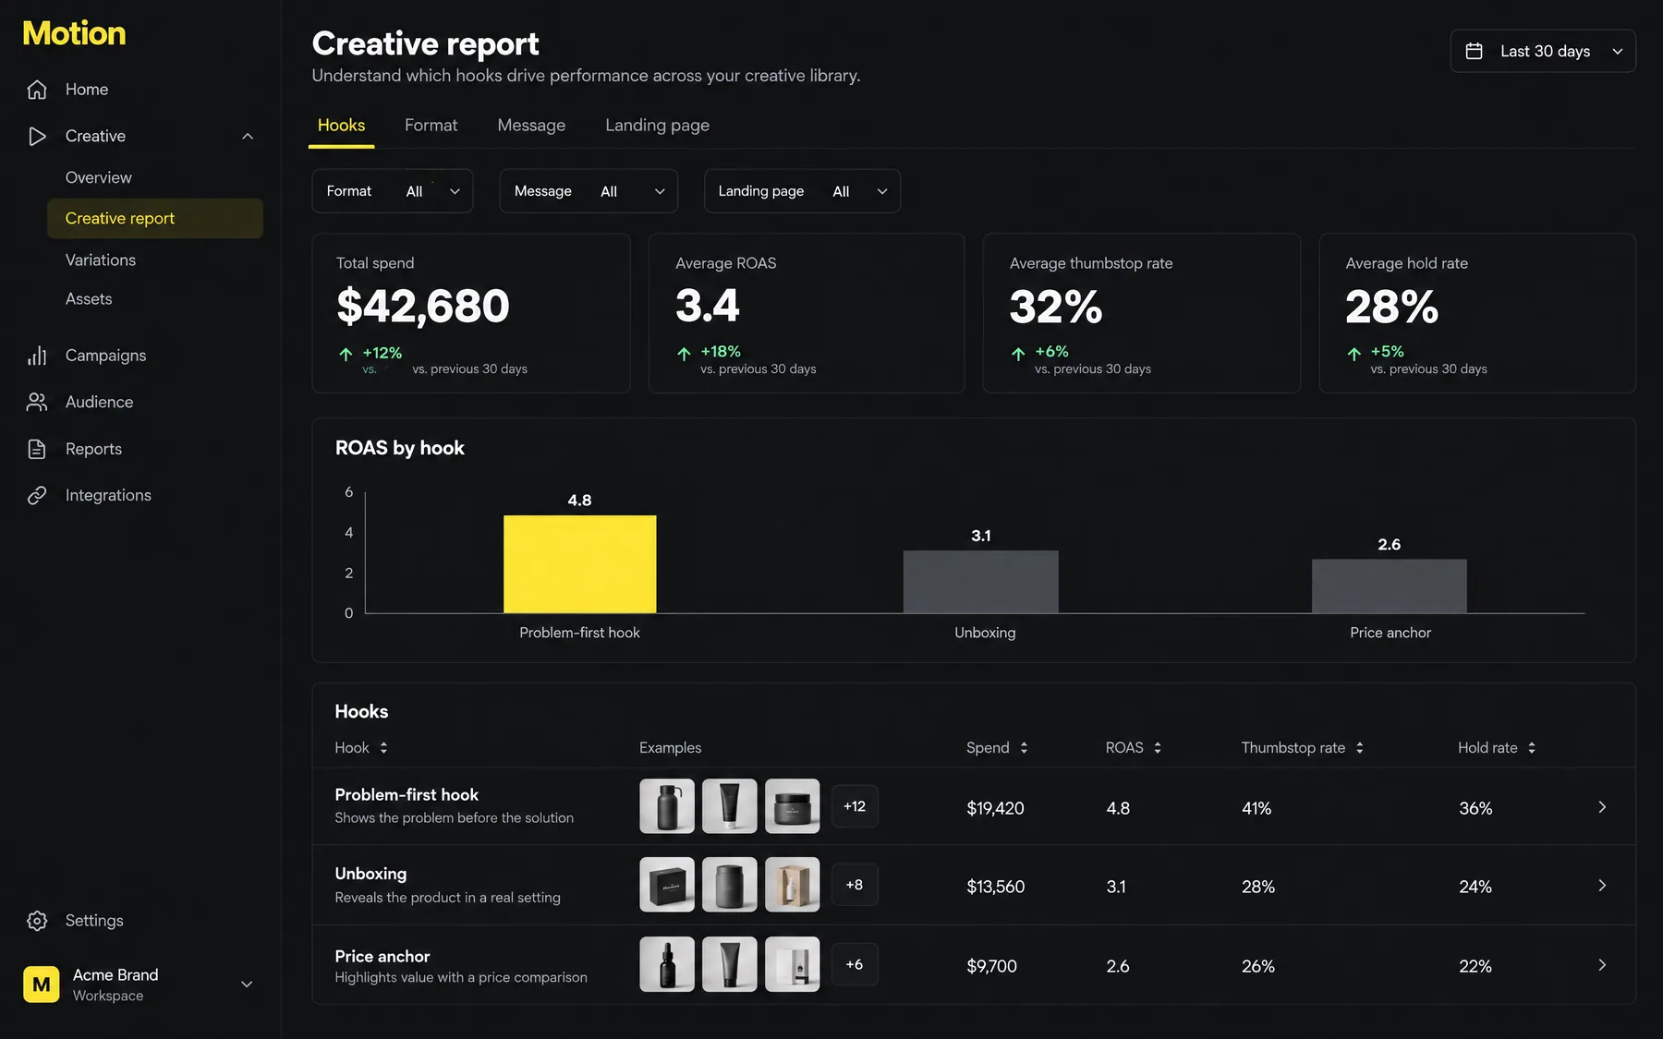This screenshot has height=1039, width=1663.
Task: Click the Motion logo
Action: pos(74,33)
